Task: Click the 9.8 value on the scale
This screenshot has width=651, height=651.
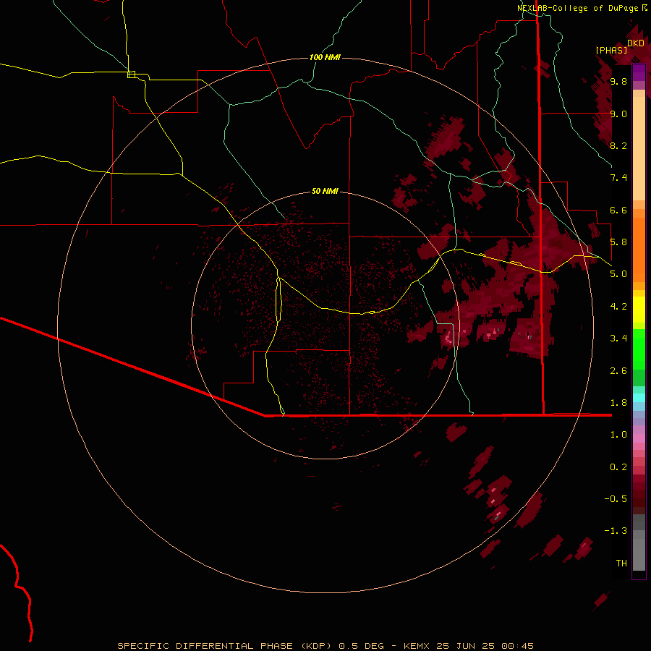Action: pyautogui.click(x=618, y=81)
